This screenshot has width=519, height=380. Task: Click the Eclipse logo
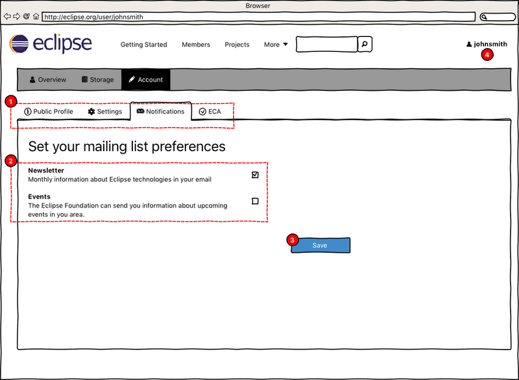click(x=51, y=43)
